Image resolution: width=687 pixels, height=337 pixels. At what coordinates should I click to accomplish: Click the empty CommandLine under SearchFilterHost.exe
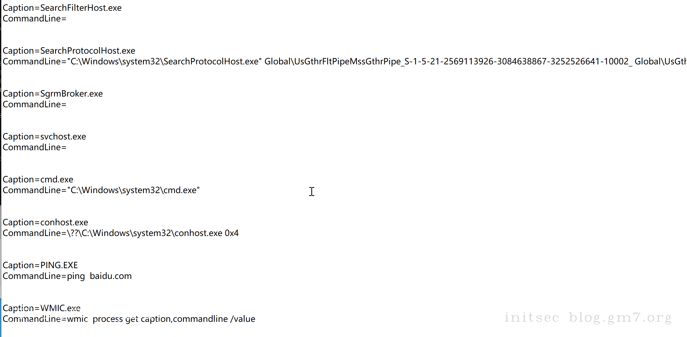coord(35,19)
